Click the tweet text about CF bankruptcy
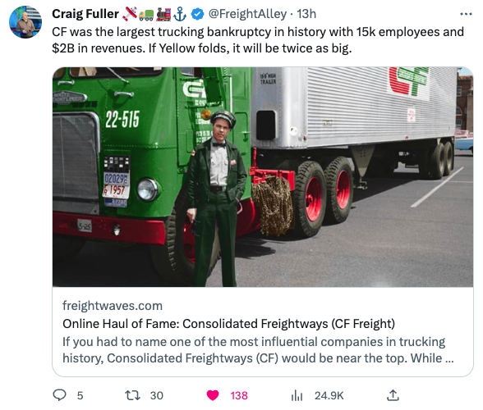This screenshot has height=410, width=483. pos(258,40)
